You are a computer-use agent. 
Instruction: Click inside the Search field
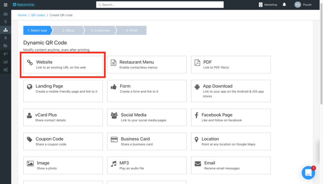pos(160,4)
